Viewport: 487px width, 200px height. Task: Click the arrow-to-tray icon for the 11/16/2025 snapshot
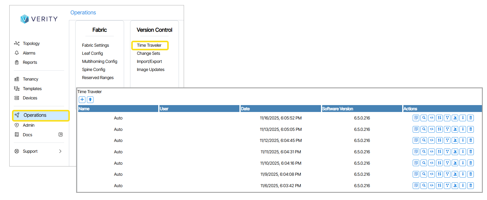point(455,118)
